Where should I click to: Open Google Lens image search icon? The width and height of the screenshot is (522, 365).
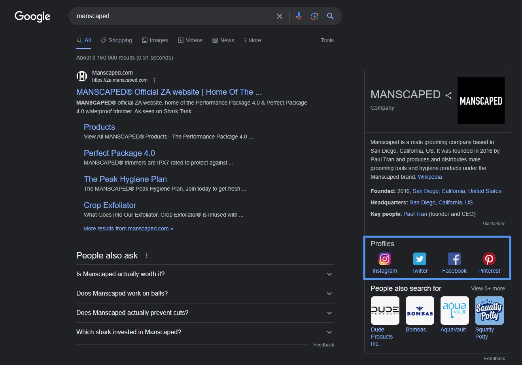click(314, 16)
